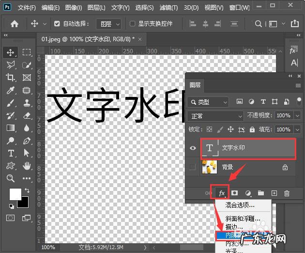Screen dimensions: 305x253
Task: Select the Rectangular Marquee tool
Action: 27,52
